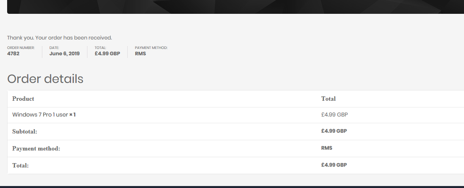This screenshot has height=188, width=464.
Task: Click RMS under the PAYMENT METHOD summary label
Action: 140,54
